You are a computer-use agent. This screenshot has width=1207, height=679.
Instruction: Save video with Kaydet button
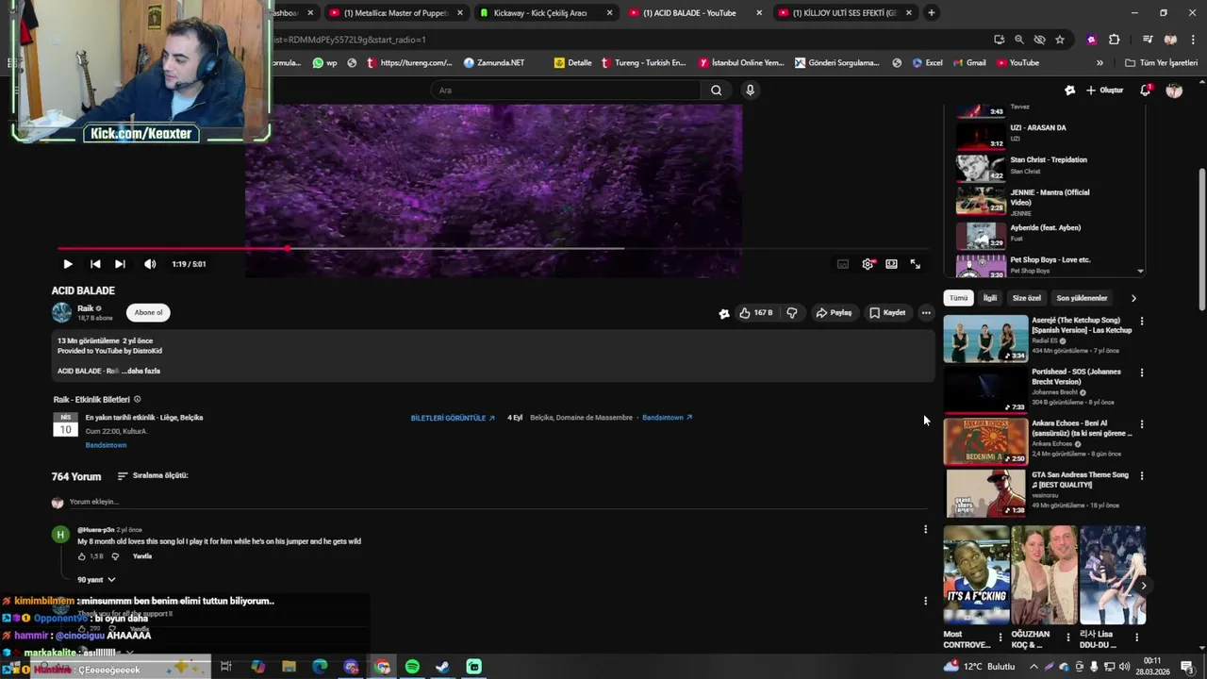(x=887, y=313)
